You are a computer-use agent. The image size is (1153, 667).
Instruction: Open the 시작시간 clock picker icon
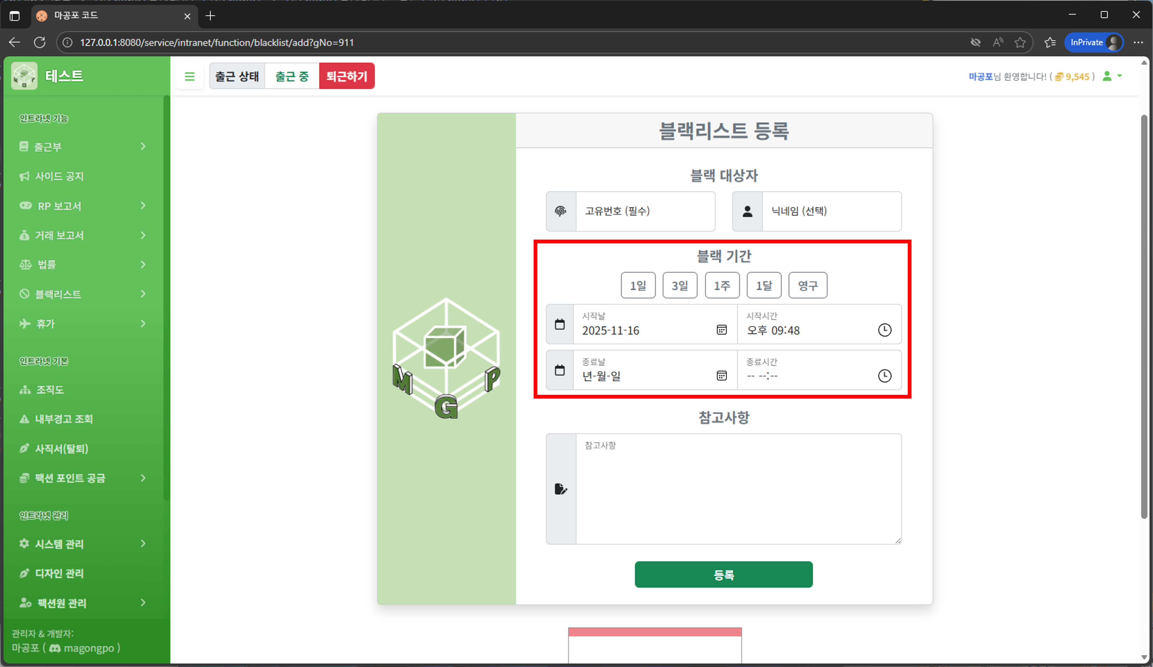pyautogui.click(x=884, y=330)
